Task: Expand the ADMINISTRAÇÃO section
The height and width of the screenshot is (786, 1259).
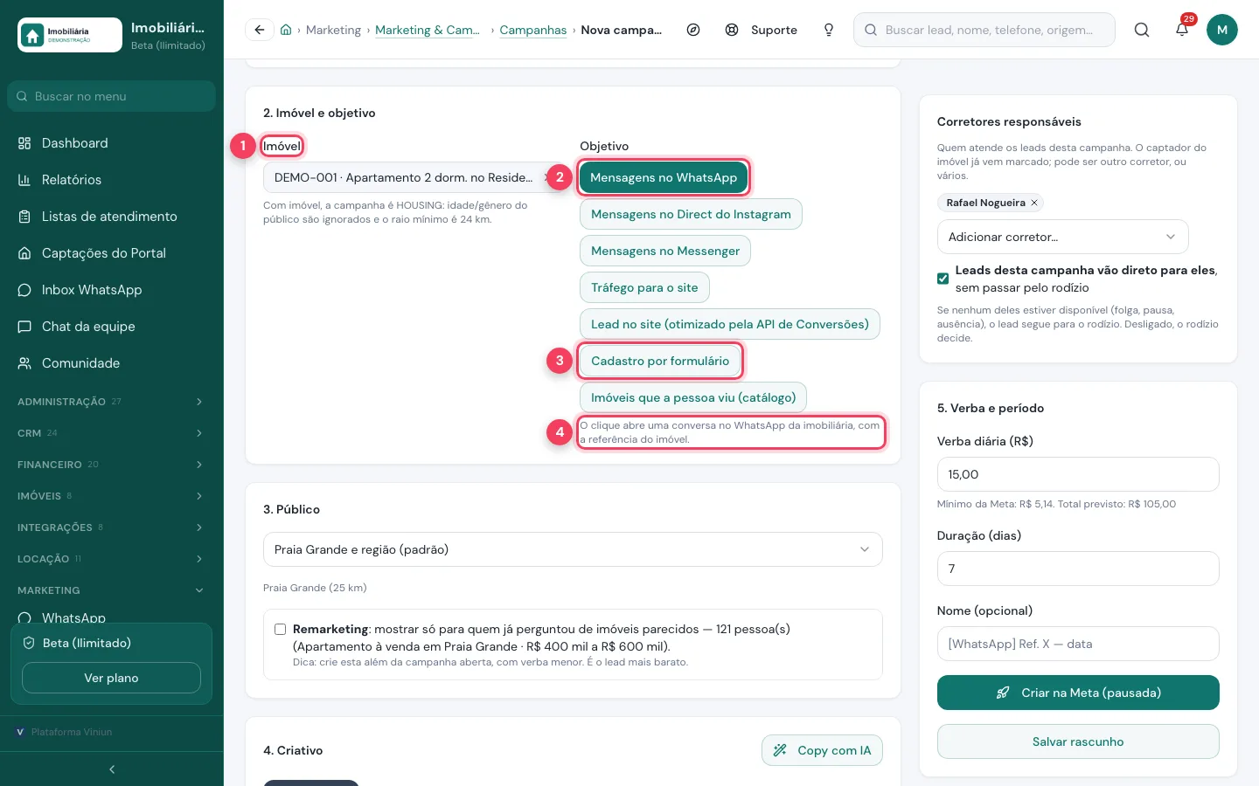Action: pos(112,402)
